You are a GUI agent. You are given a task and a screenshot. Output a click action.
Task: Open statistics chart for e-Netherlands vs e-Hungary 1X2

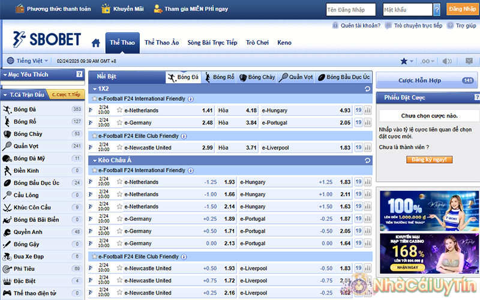pos(367,110)
